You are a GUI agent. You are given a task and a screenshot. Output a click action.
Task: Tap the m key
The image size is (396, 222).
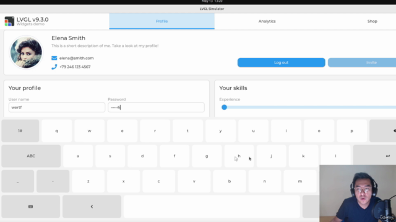pos(299,181)
